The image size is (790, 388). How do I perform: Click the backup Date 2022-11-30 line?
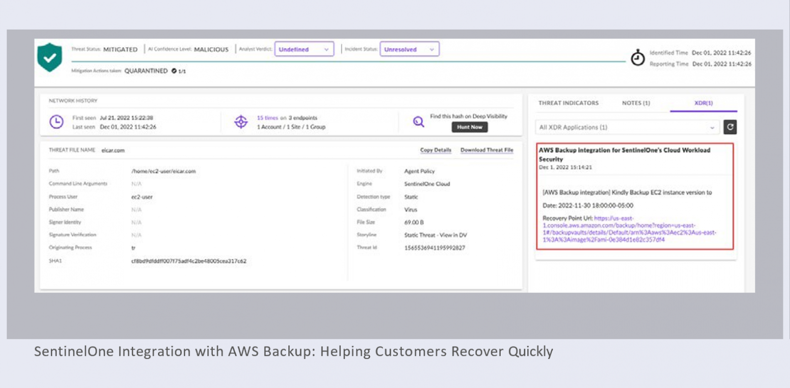point(588,206)
